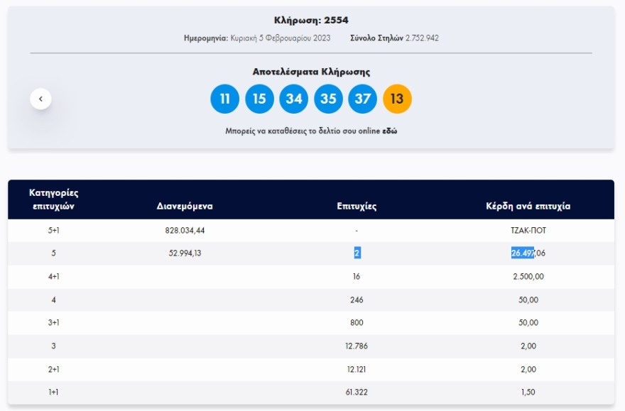Click the 828.034,44 distributed amount
This screenshot has width=625, height=411.
tap(185, 231)
